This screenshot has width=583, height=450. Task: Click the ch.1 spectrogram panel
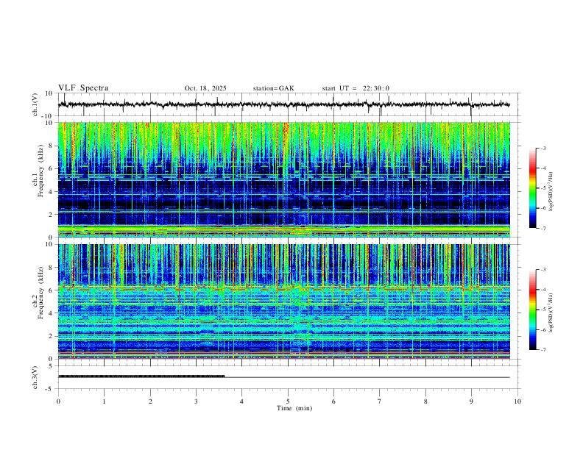tap(283, 179)
